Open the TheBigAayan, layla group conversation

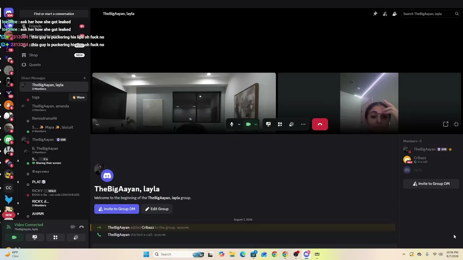coord(54,86)
